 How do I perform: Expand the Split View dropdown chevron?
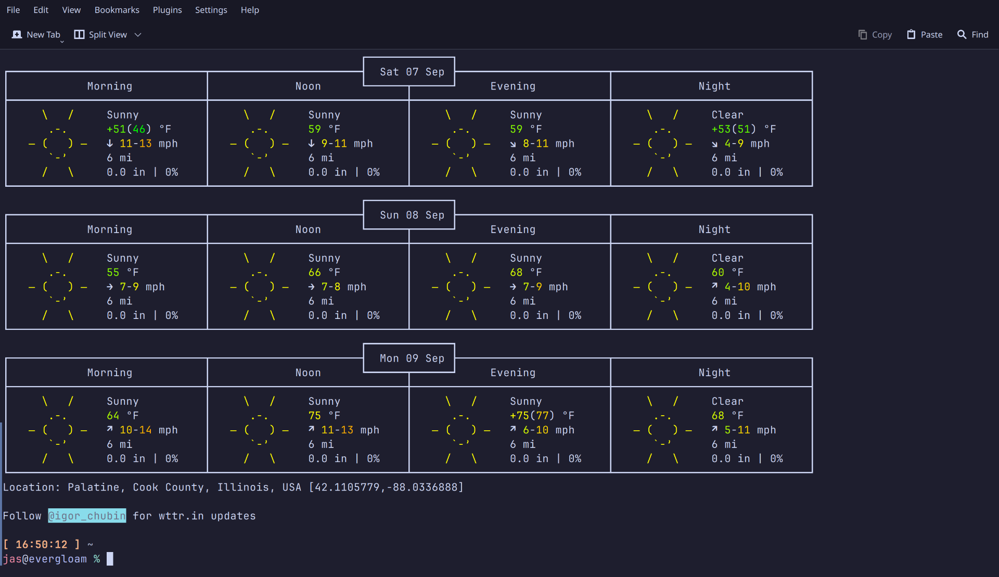pyautogui.click(x=138, y=35)
